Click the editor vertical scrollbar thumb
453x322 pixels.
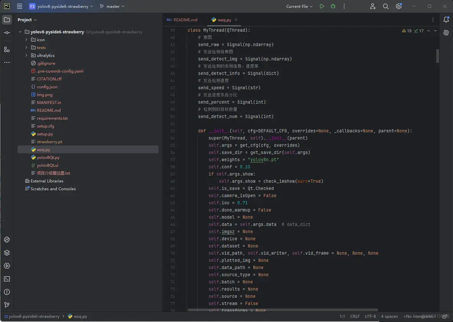point(438,56)
